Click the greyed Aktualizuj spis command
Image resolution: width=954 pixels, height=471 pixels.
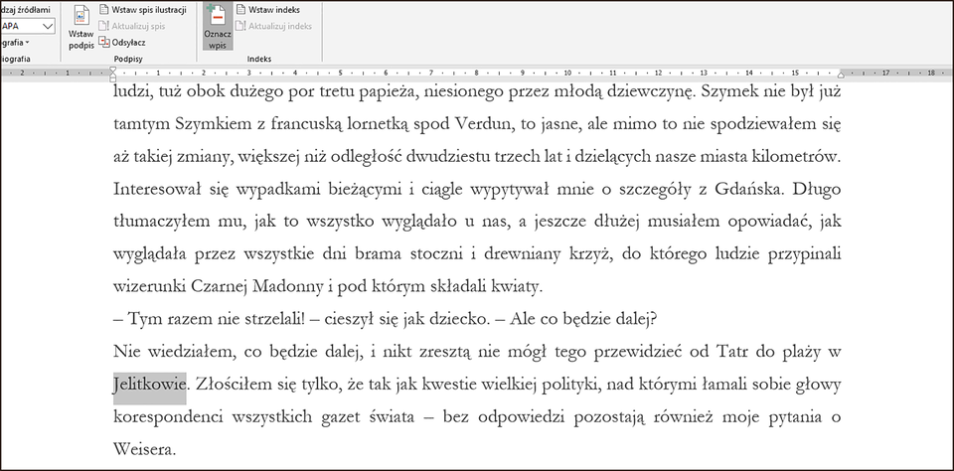tap(132, 26)
